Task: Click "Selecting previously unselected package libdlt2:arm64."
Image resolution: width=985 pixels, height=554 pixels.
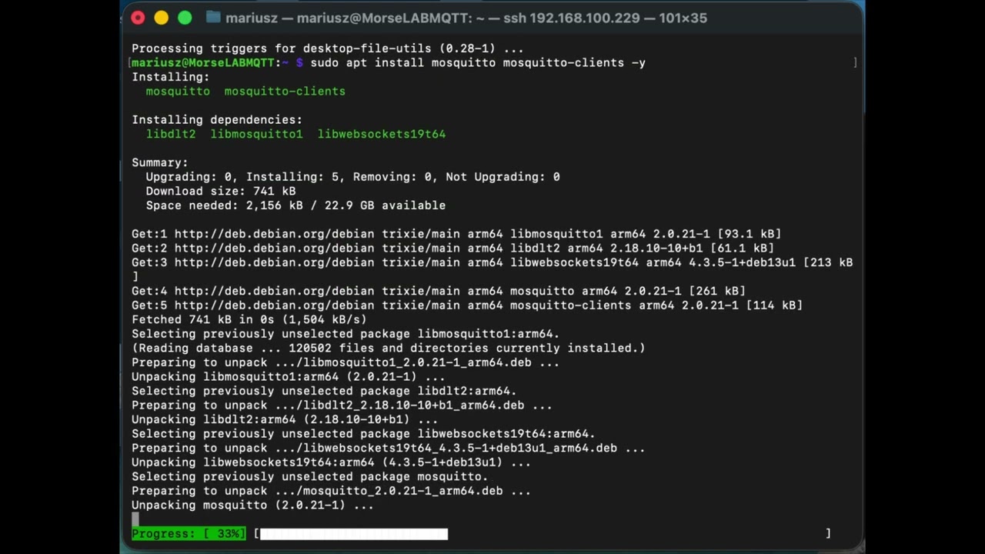Action: (x=324, y=391)
